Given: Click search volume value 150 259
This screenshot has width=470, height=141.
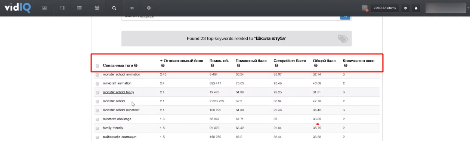Looking at the screenshot, I should click(216, 137).
